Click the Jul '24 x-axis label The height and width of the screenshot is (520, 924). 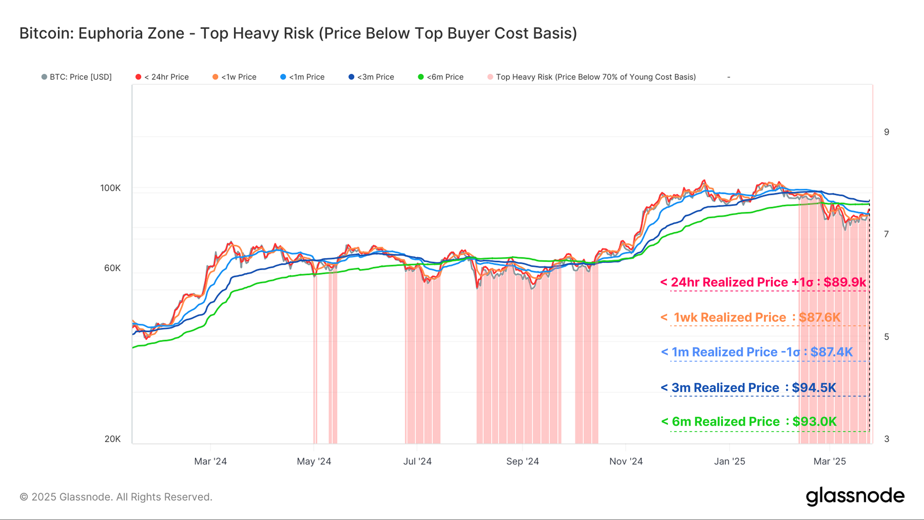click(417, 461)
